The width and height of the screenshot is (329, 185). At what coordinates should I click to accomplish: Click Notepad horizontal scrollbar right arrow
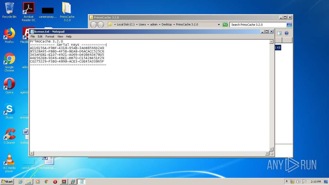(267, 153)
